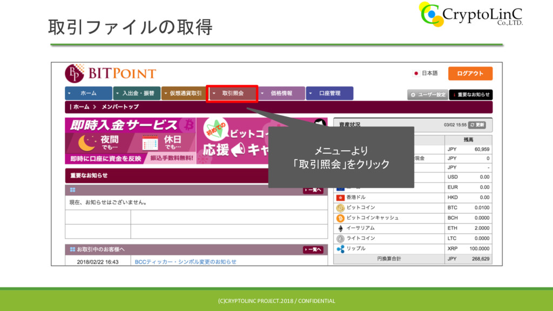Click the timestamp 03/02 15:55
Screen dimensions: 553x311
click(x=455, y=125)
